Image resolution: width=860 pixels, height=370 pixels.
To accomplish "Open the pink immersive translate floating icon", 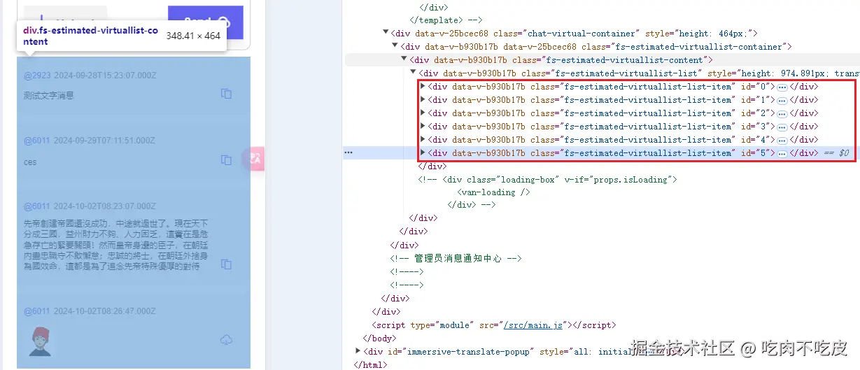I will click(253, 159).
